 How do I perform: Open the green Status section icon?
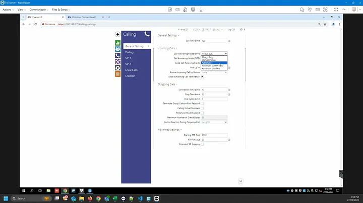tap(117, 43)
